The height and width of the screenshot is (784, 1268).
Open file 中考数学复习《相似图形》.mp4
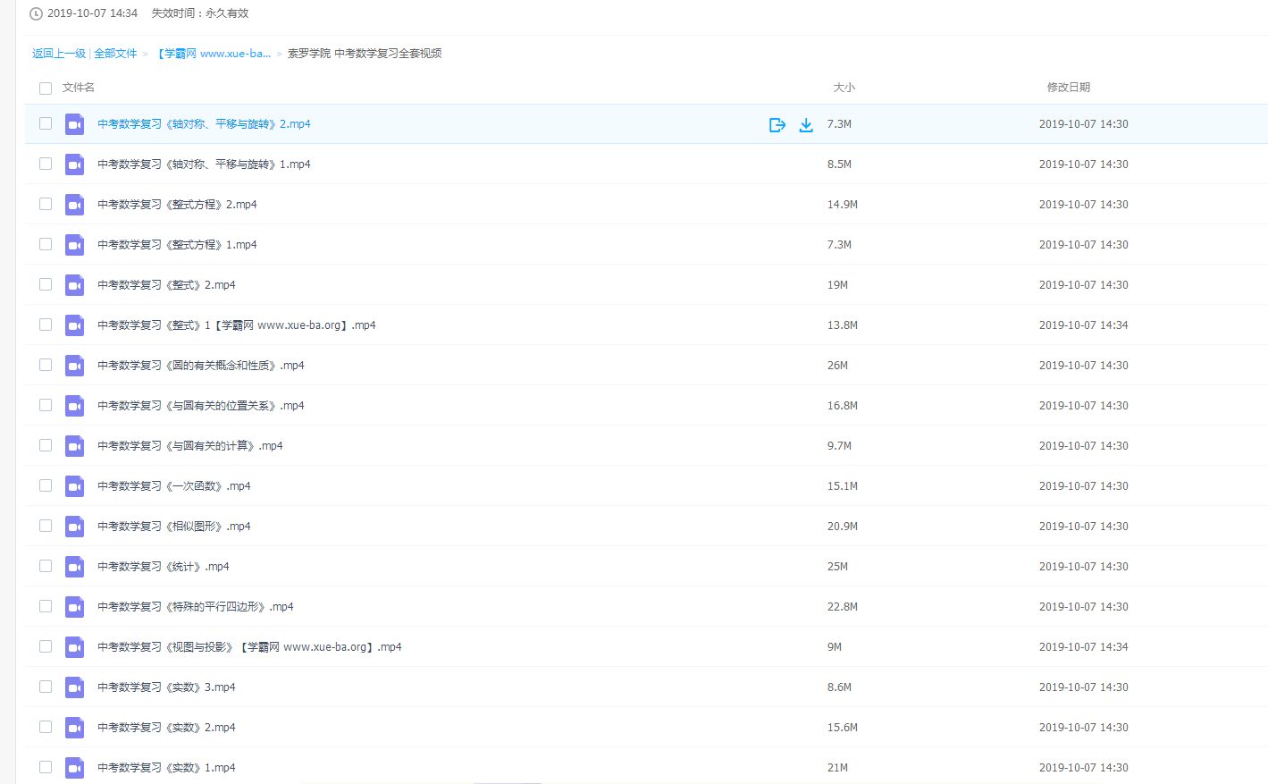pyautogui.click(x=174, y=527)
